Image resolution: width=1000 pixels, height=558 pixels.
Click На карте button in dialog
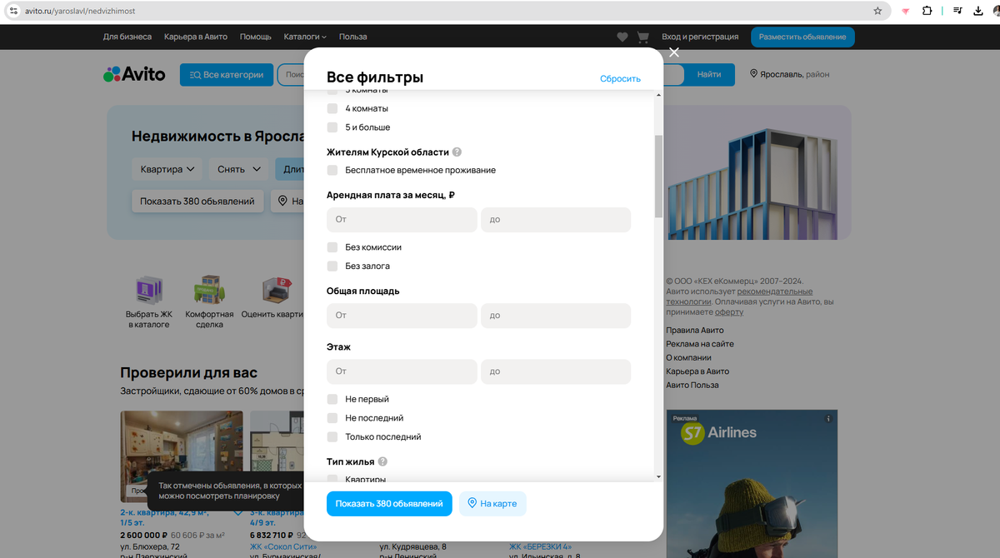pyautogui.click(x=492, y=504)
